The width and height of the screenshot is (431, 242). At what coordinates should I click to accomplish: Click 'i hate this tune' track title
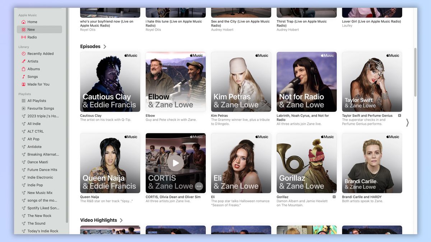(x=174, y=23)
